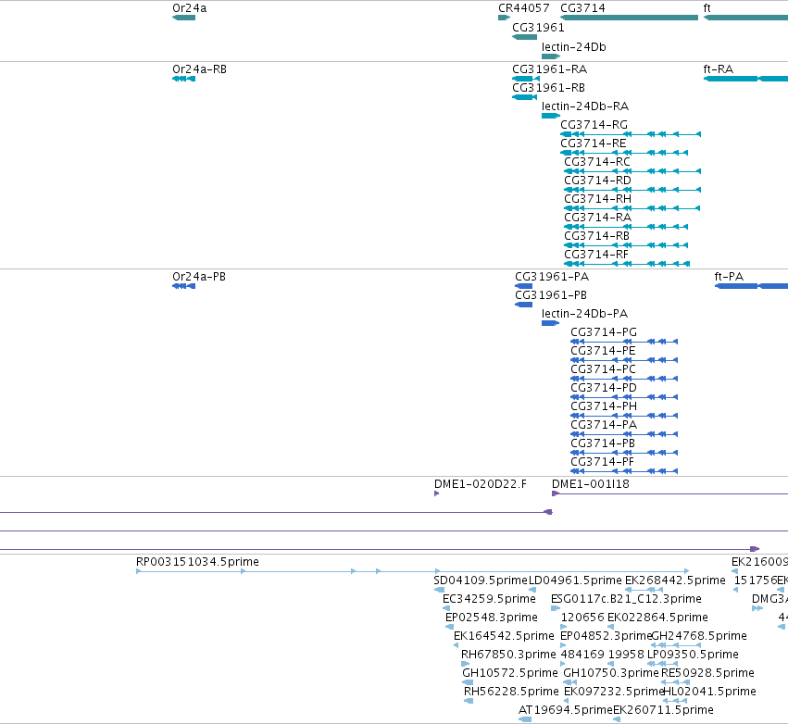Select EST EK097232.5prime
788x724 pixels.
tap(568, 701)
